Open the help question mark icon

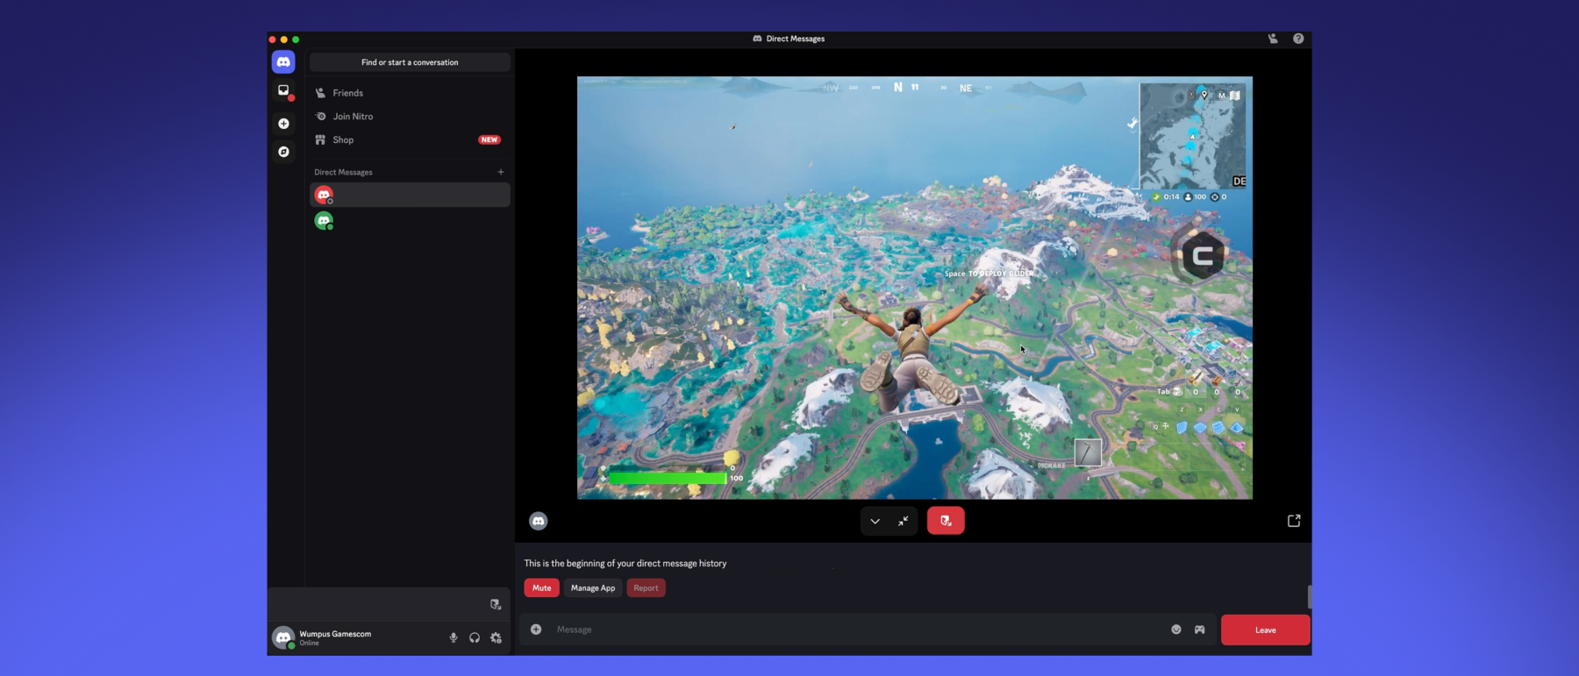1298,39
